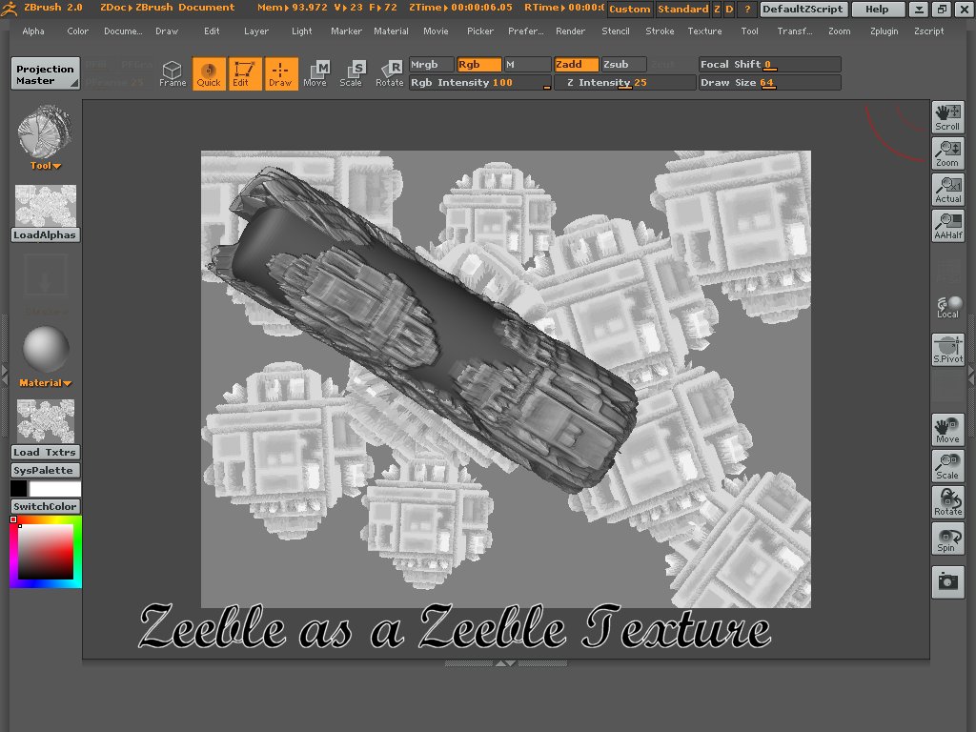Select the Custom interface layout

[x=629, y=10]
